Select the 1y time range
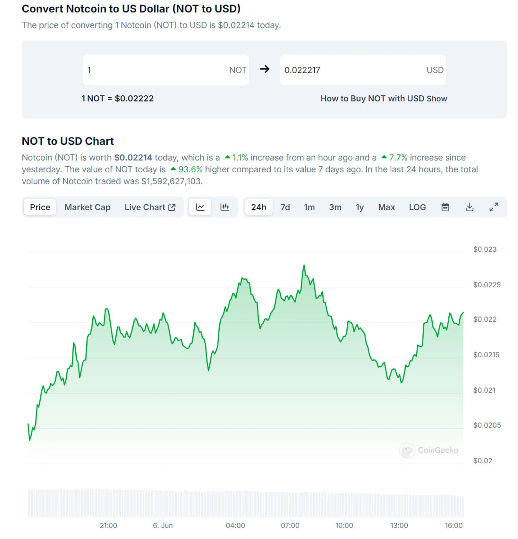518x539 pixels. pyautogui.click(x=359, y=207)
